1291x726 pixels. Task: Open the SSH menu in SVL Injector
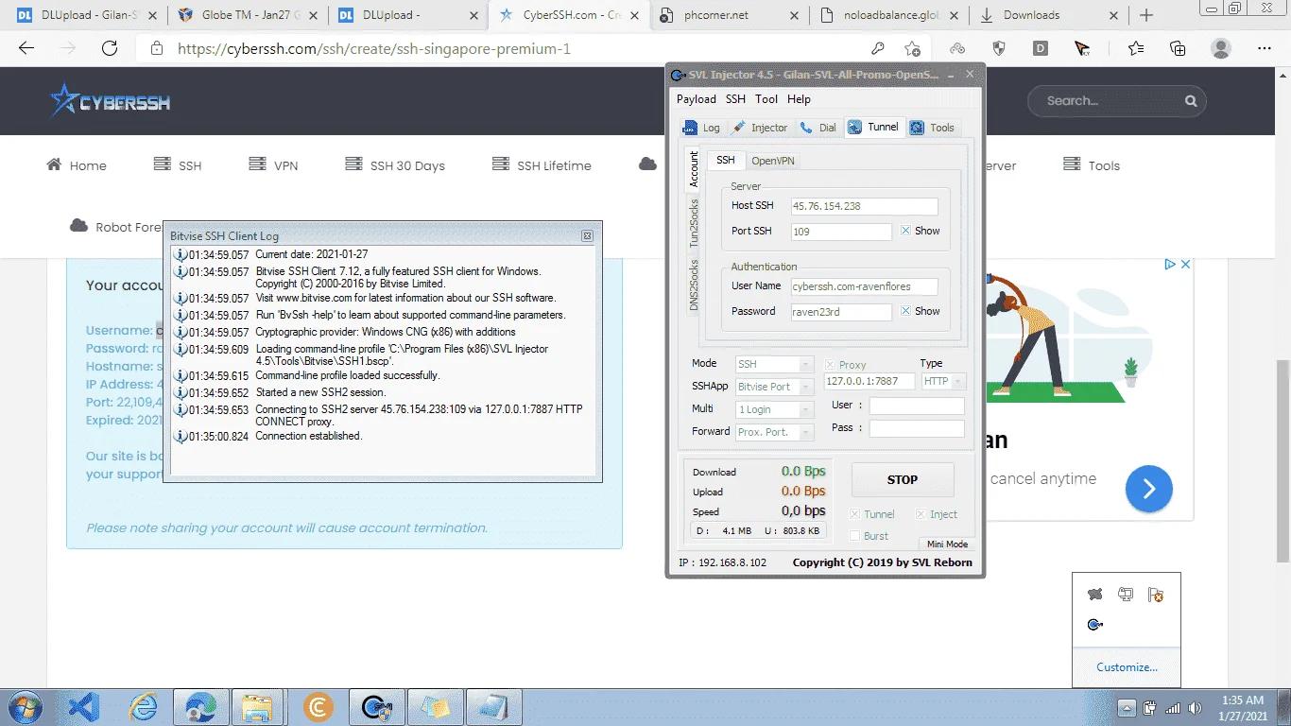[735, 99]
